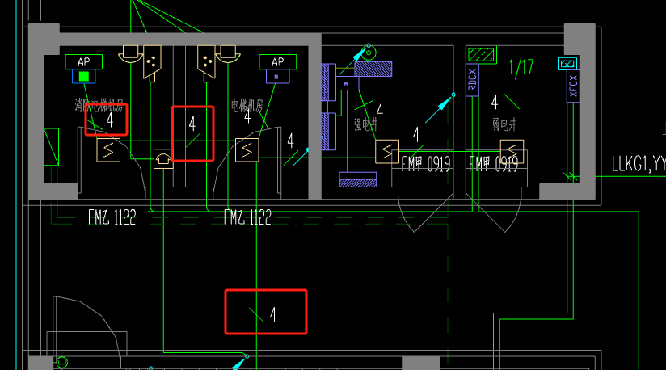The width and height of the screenshot is (666, 370).
Task: Click the cyan box above XFCX
Action: tap(567, 64)
